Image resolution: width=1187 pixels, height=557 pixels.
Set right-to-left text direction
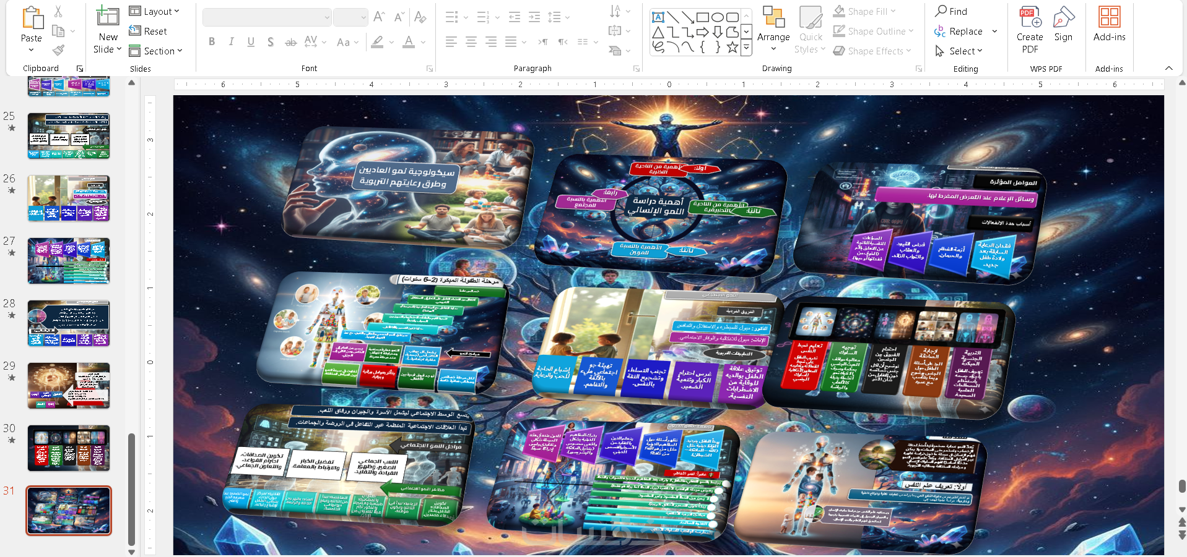click(563, 42)
